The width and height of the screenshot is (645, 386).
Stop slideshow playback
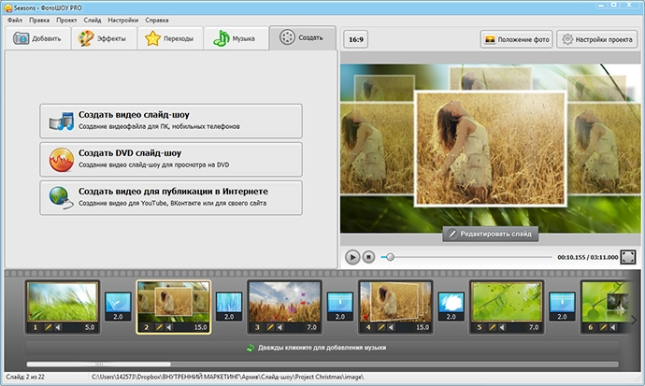click(x=368, y=257)
